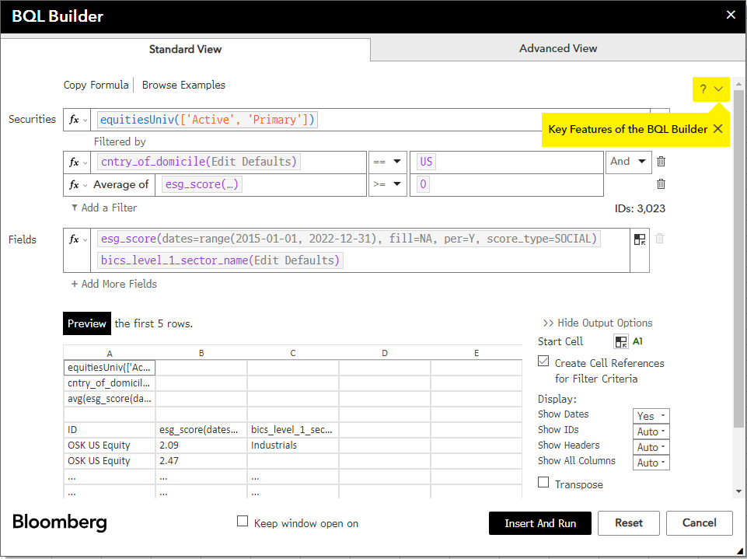Click the Start Cell grid picker icon
747x559 pixels.
click(x=620, y=341)
